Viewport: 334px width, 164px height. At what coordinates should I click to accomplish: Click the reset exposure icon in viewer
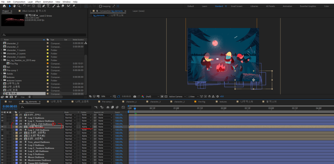pyautogui.click(x=218, y=96)
